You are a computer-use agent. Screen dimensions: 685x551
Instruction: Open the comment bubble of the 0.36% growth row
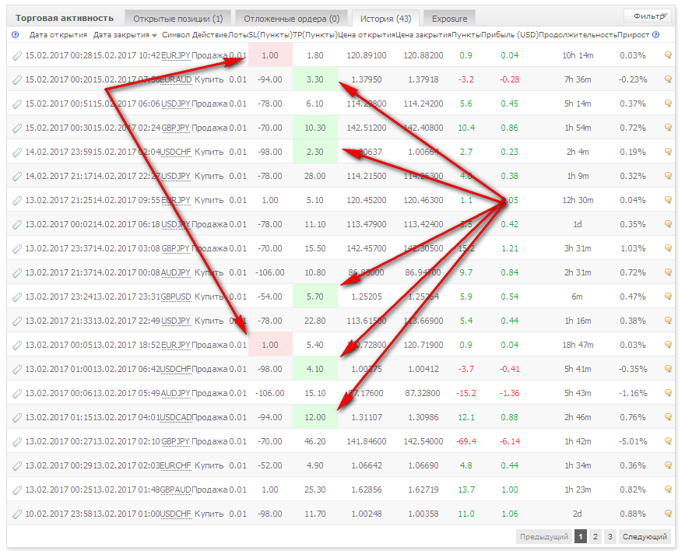tap(668, 465)
